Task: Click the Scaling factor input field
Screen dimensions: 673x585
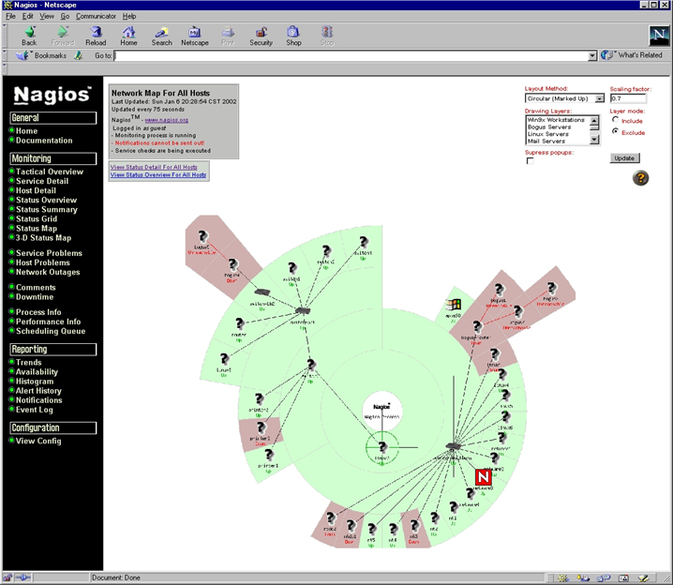Action: click(x=627, y=98)
